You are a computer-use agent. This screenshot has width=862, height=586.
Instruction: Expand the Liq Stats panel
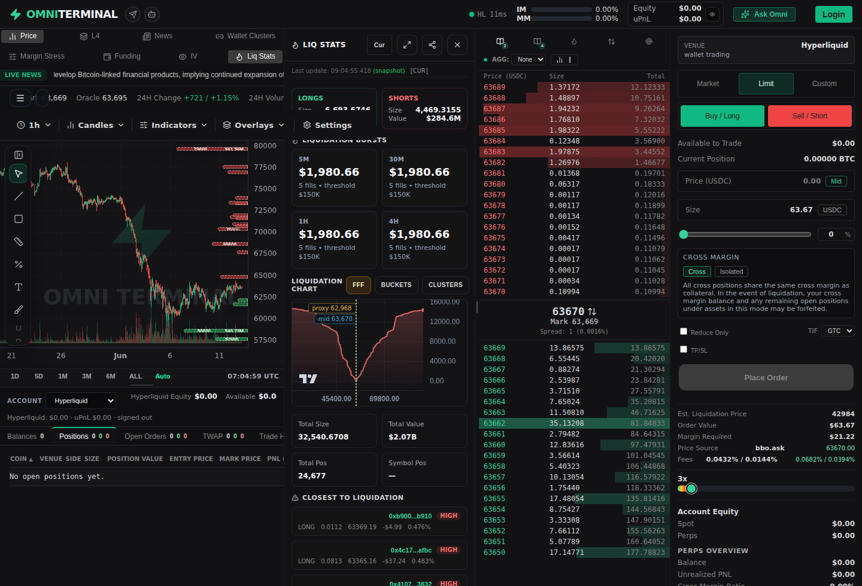(407, 45)
